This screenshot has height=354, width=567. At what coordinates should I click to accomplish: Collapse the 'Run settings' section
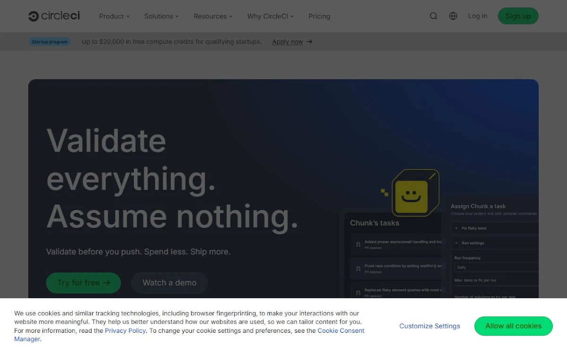click(495, 243)
